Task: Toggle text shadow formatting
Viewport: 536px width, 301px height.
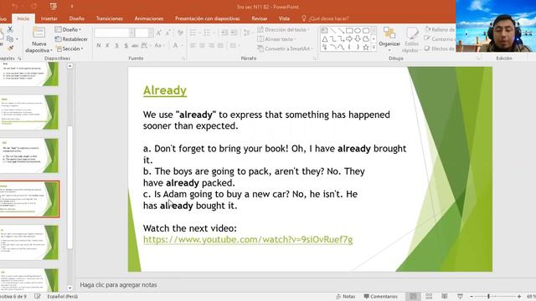Action: [x=126, y=45]
